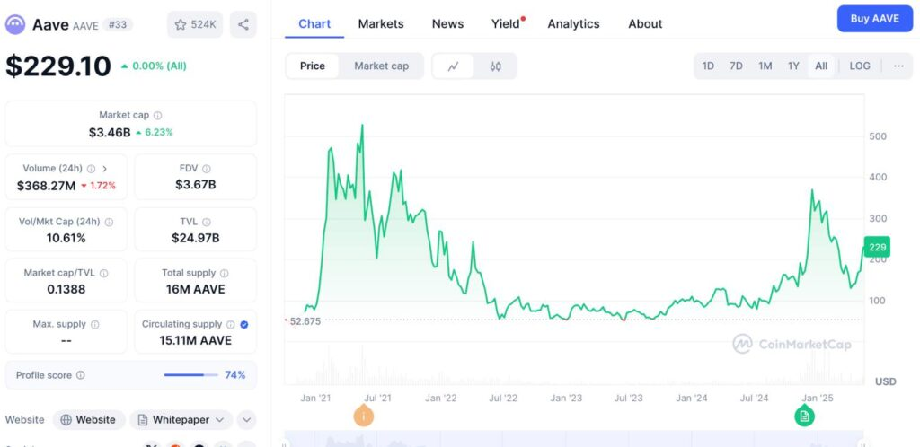The width and height of the screenshot is (920, 447).
Task: Open the Analytics tab
Action: [x=573, y=24]
